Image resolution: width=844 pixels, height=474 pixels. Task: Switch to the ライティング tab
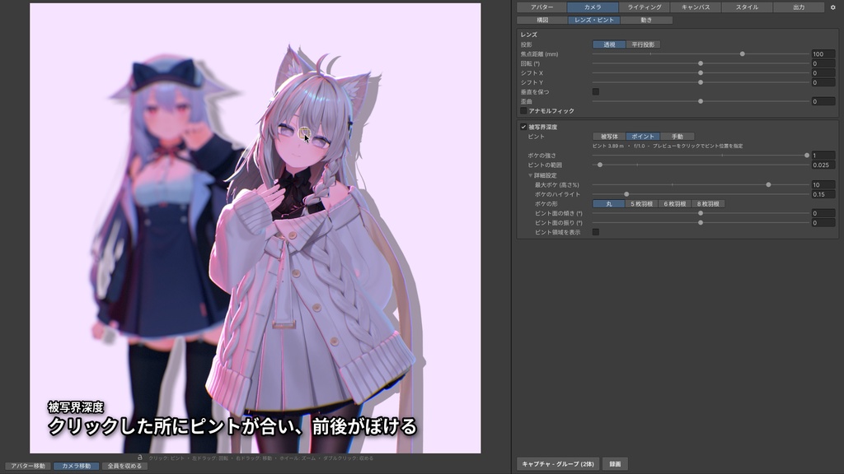pos(645,7)
